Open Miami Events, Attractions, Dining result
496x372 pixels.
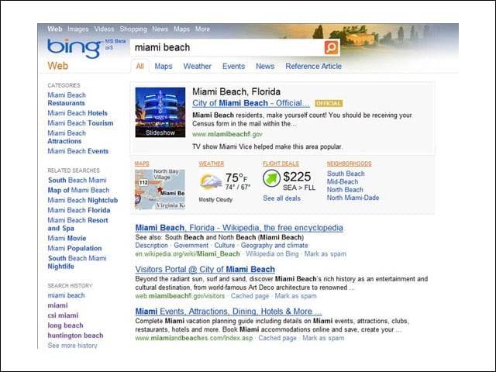(229, 312)
